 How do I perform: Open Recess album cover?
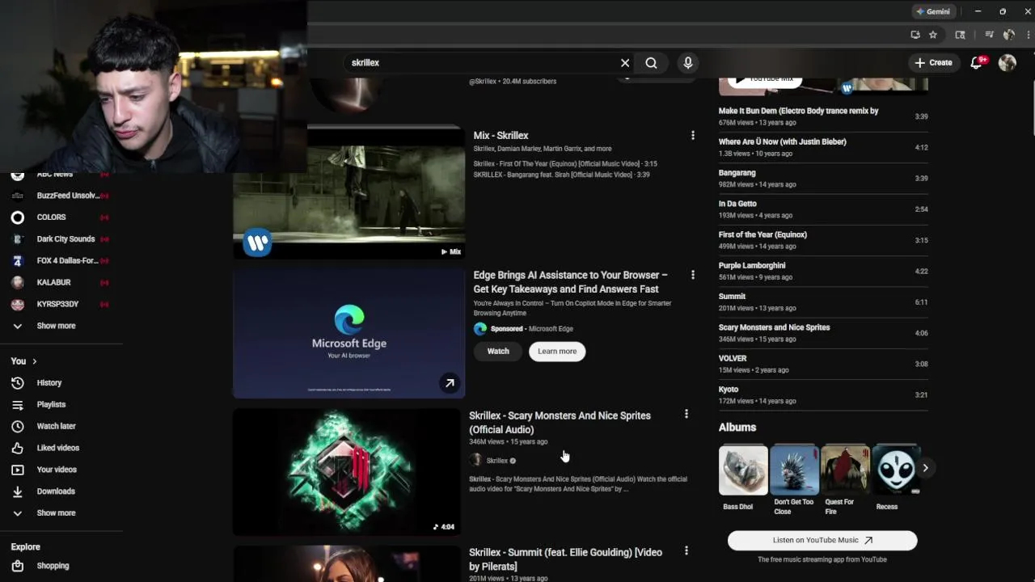[x=896, y=470]
